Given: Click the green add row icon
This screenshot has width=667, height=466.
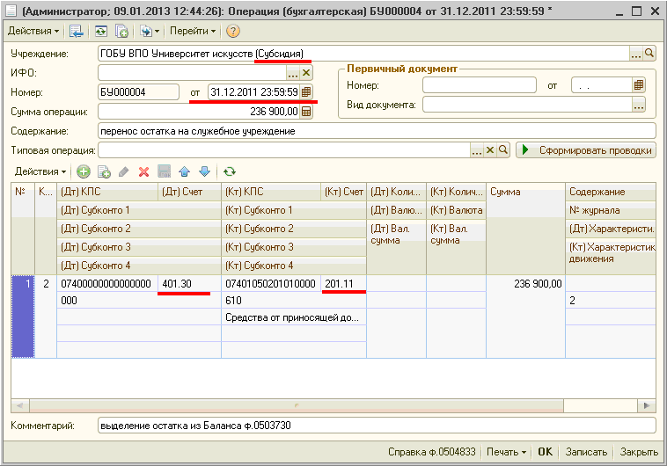Looking at the screenshot, I should 84,171.
